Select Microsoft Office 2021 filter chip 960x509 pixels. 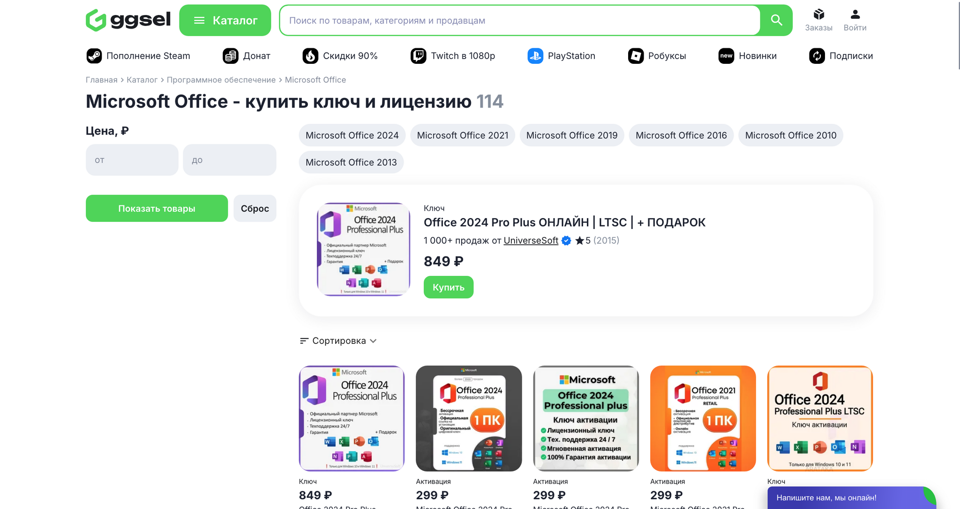point(462,136)
